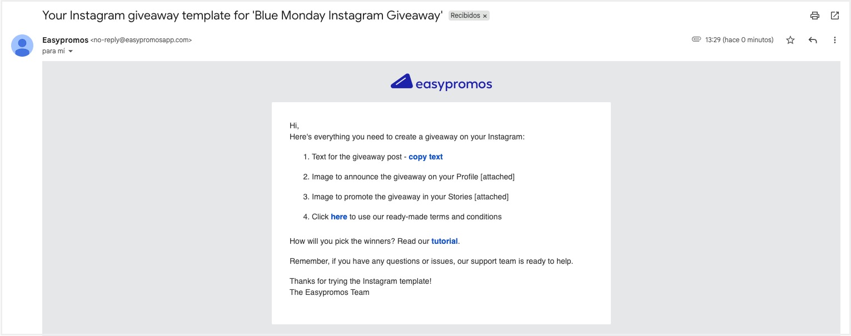Image resolution: width=851 pixels, height=336 pixels.
Task: Click the 'tutorial' link about picking winners
Action: tap(445, 241)
